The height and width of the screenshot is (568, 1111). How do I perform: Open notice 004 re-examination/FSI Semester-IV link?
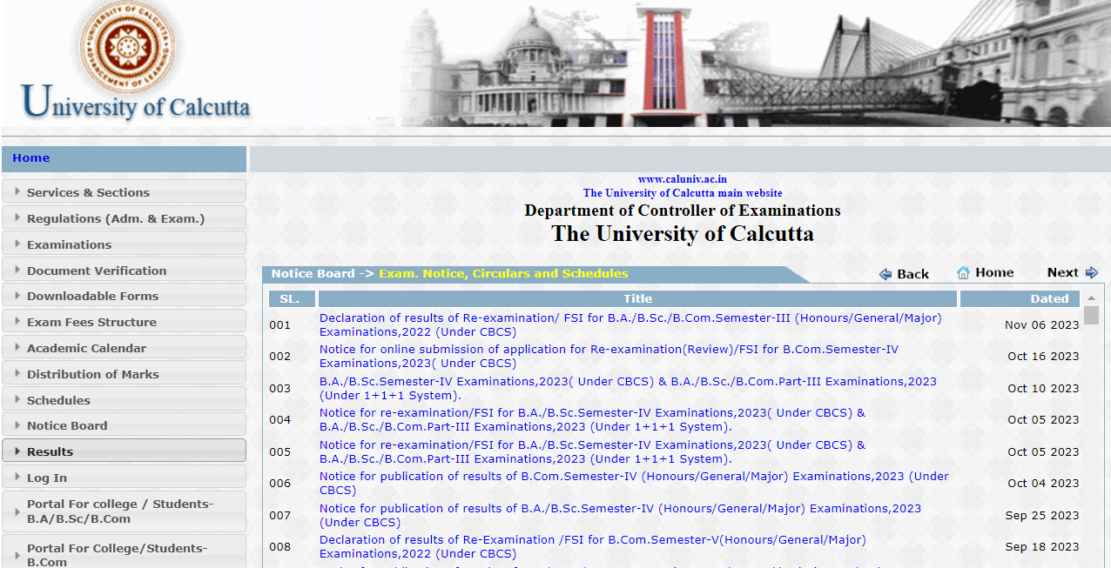tap(592, 419)
